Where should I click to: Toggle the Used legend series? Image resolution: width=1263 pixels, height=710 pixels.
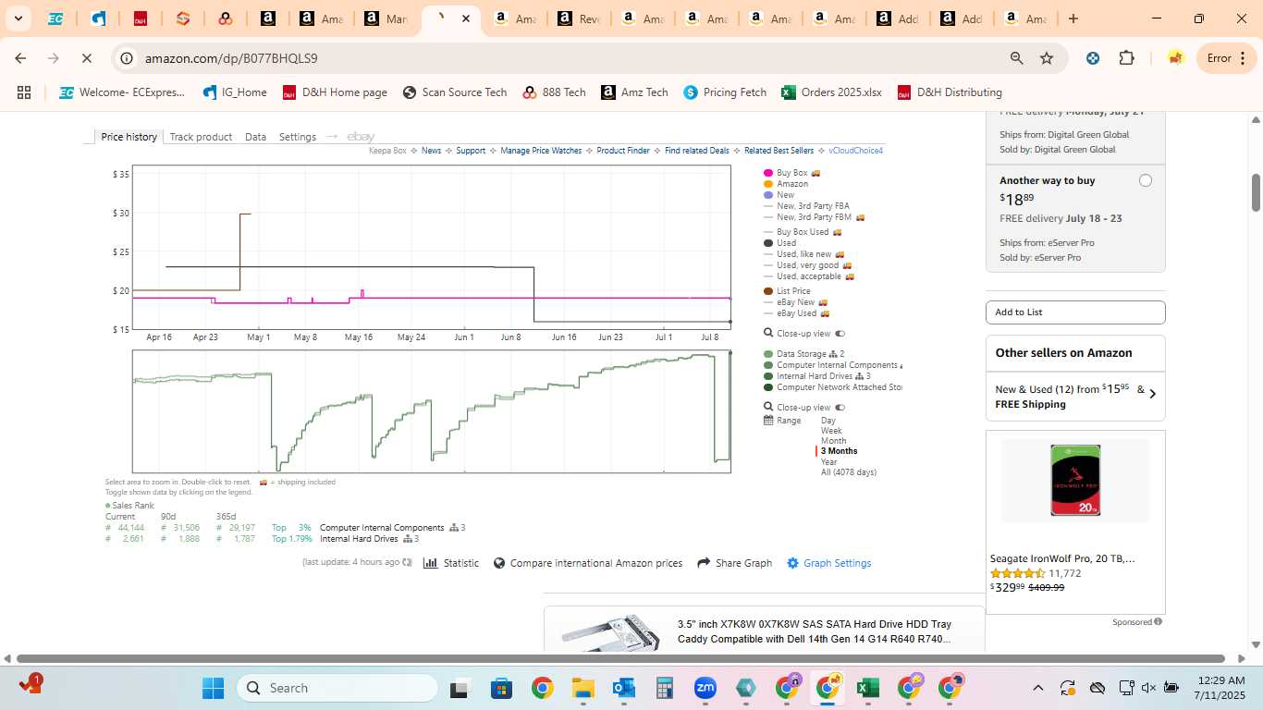[779, 243]
